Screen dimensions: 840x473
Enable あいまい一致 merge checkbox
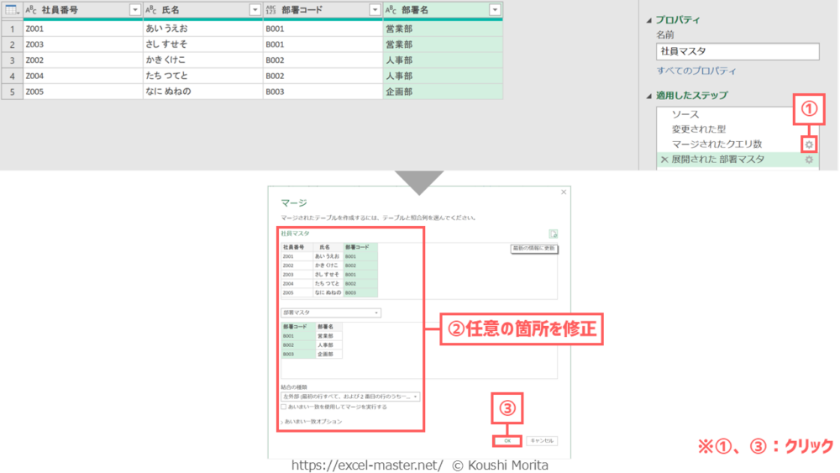point(284,407)
